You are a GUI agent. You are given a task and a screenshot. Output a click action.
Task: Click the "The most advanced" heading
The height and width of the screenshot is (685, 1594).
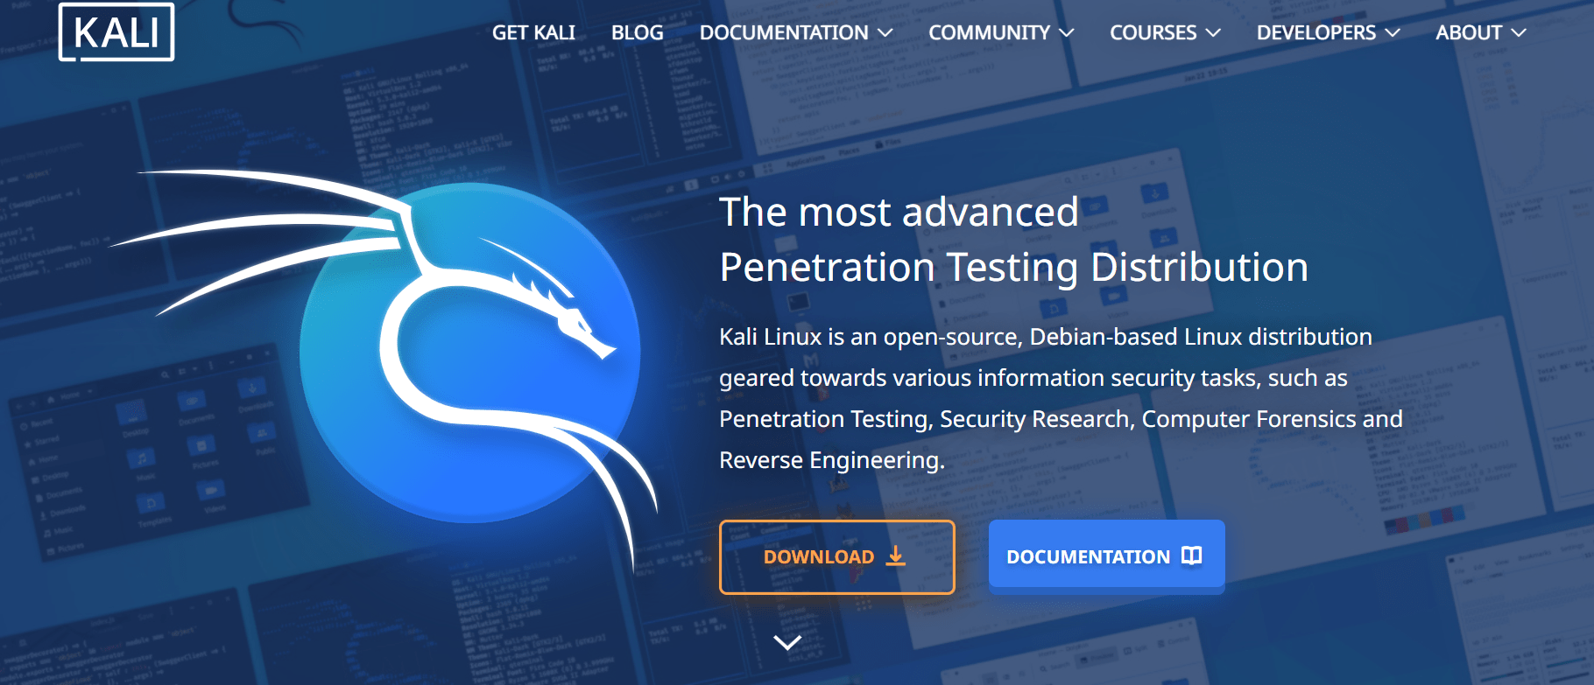pyautogui.click(x=899, y=213)
